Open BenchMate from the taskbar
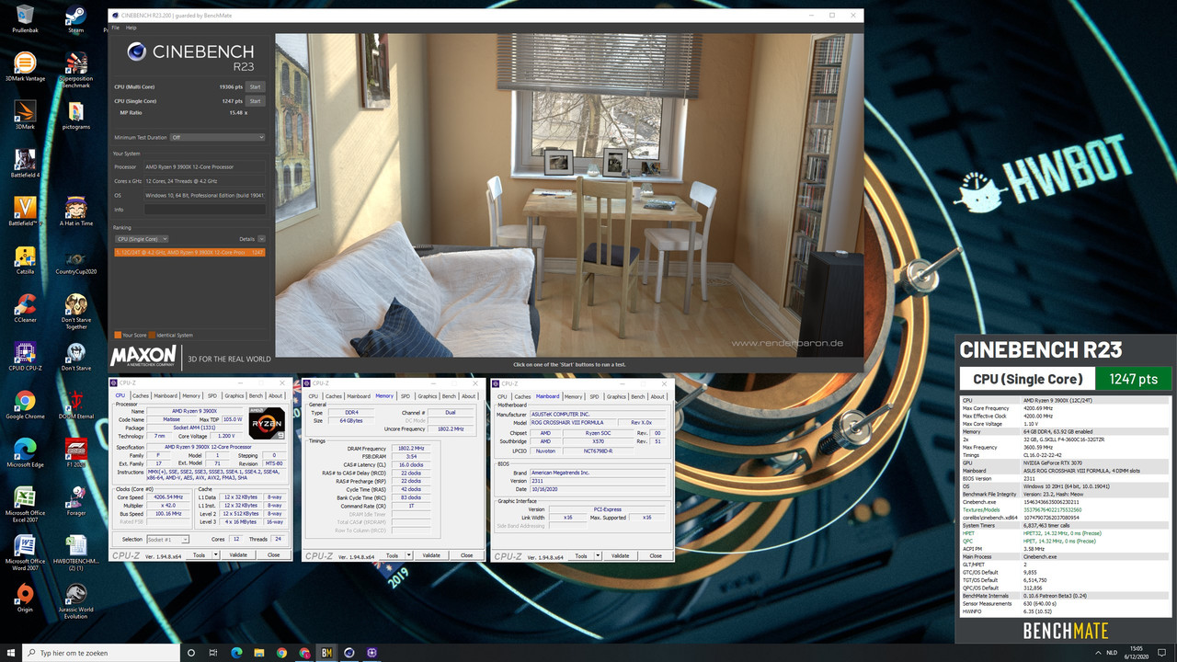 [326, 652]
